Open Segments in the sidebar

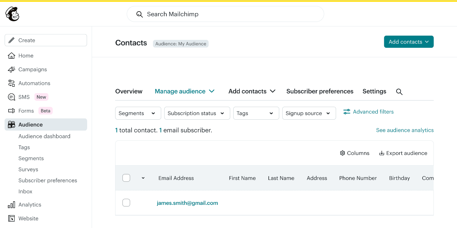[x=31, y=158]
